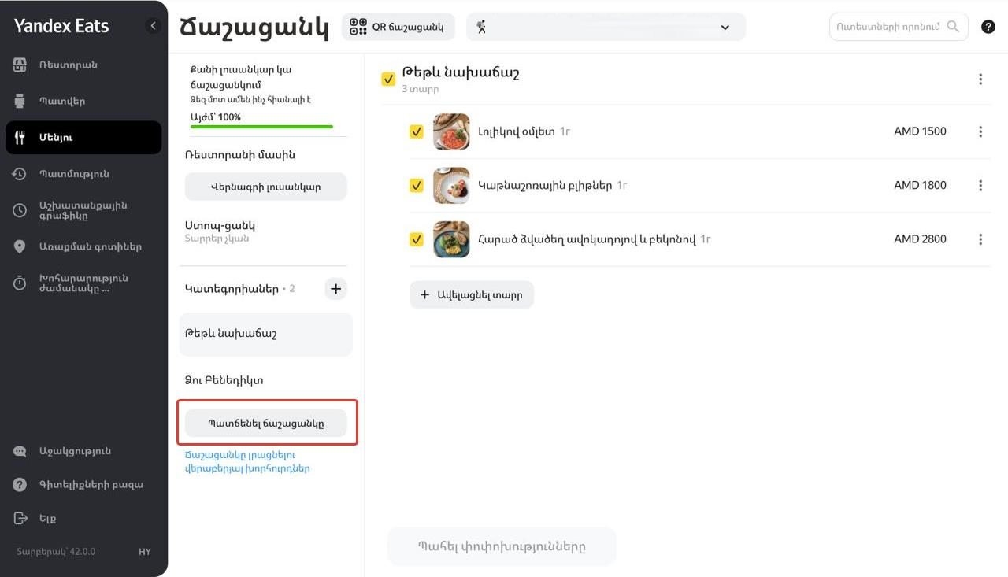1008x577 pixels.
Task: Open options for the AMD 2800 dish
Action: [980, 239]
